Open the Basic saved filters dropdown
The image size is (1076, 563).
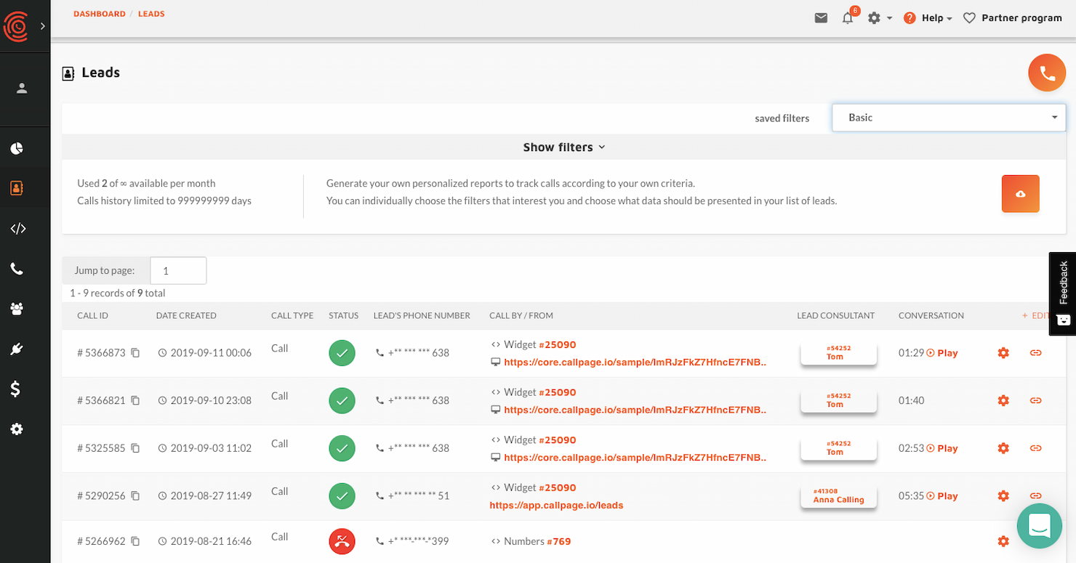click(948, 117)
